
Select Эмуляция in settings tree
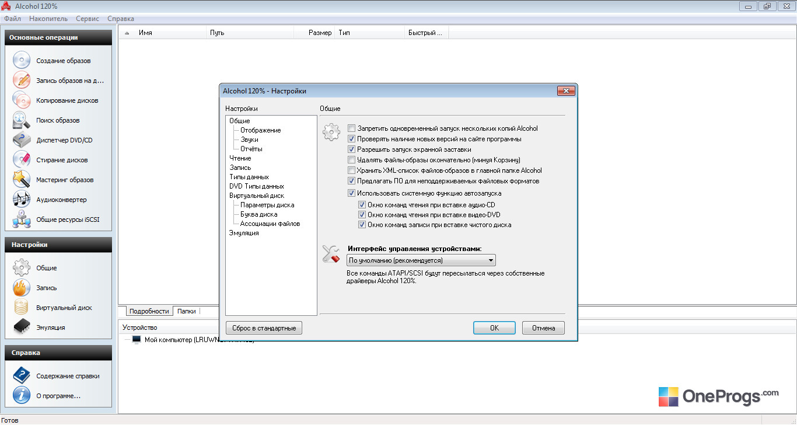pyautogui.click(x=244, y=233)
